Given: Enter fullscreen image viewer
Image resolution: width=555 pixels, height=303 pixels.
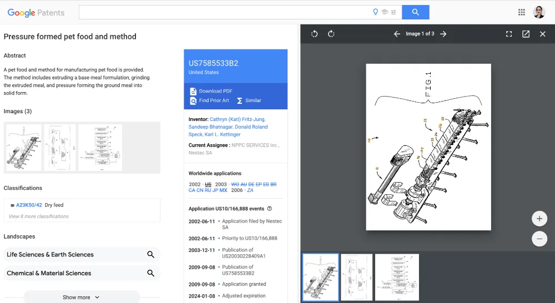Looking at the screenshot, I should pos(508,34).
